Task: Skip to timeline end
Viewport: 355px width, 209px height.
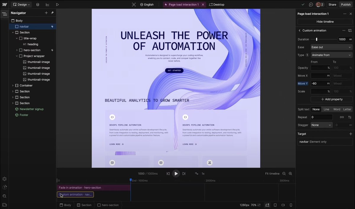Action: point(184,174)
